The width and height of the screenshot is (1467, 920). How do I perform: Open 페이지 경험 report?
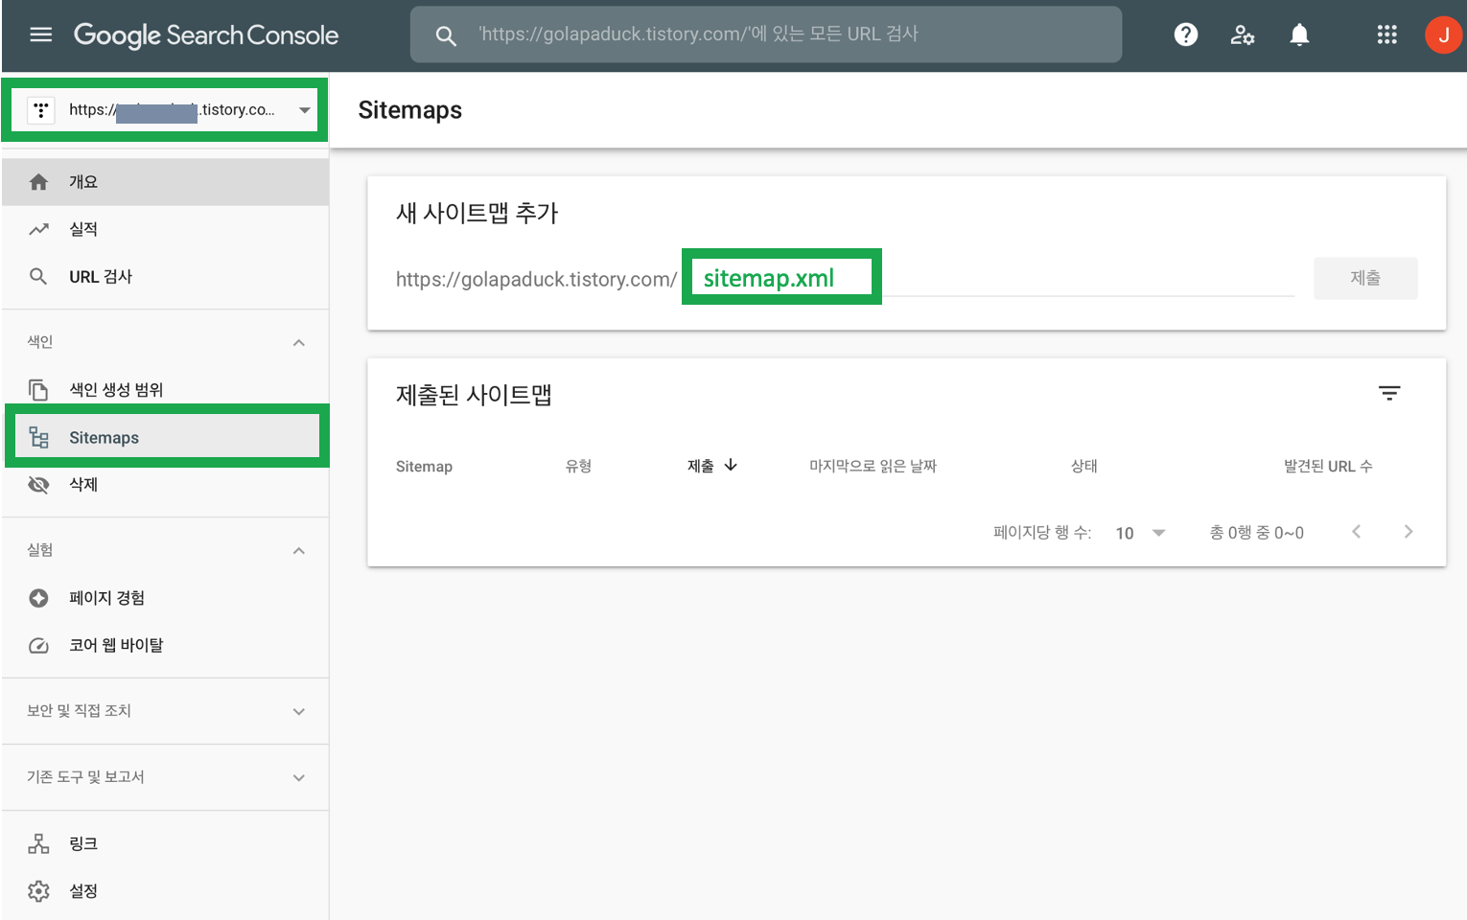(165, 598)
